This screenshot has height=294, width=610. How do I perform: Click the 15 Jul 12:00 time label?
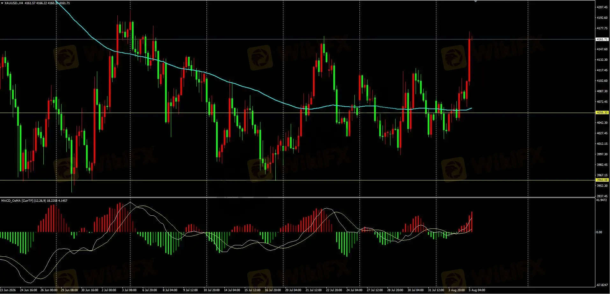(x=253, y=290)
